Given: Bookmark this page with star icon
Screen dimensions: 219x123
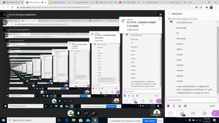Looking at the screenshot, I should pos(201,8).
